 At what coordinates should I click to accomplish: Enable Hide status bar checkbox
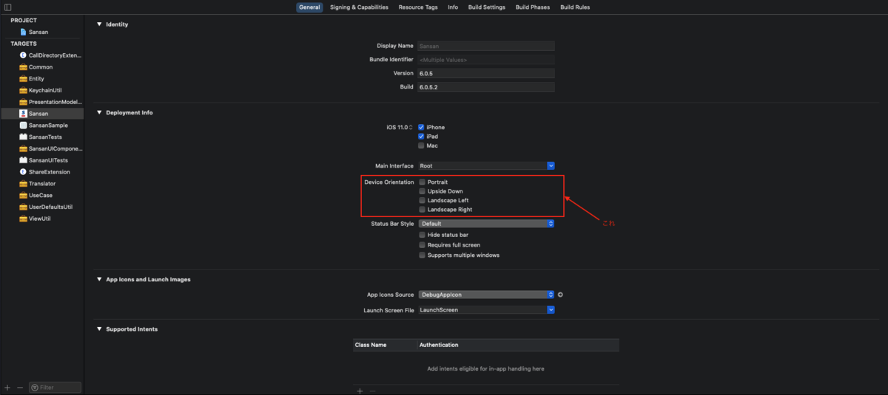(422, 235)
